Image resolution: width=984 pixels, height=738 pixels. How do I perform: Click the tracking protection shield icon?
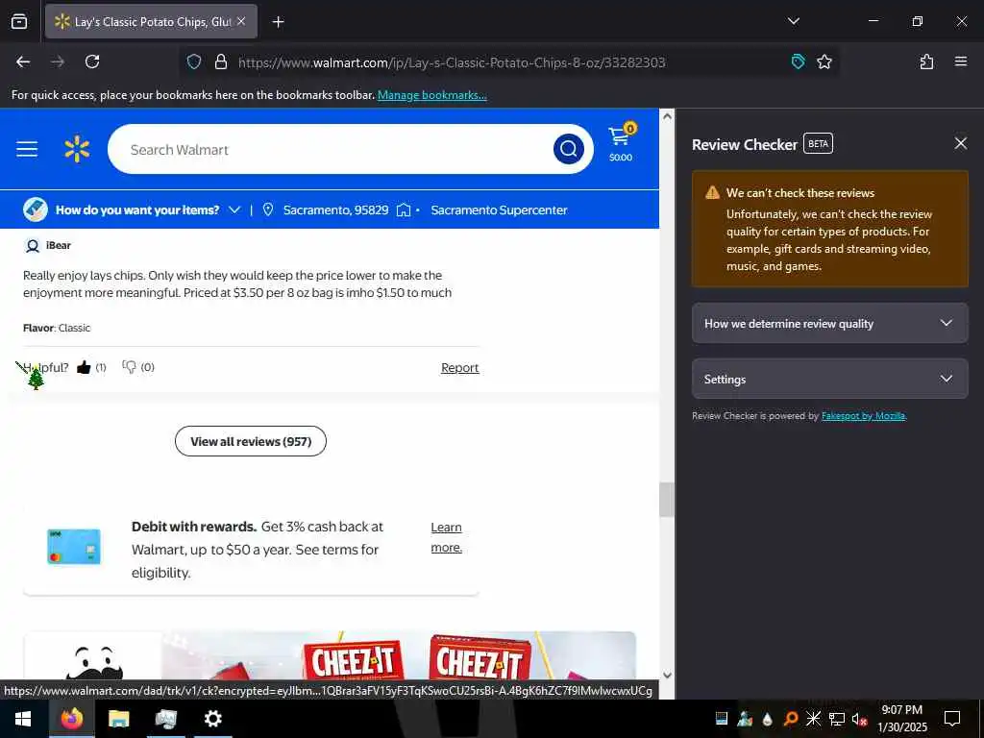click(194, 61)
